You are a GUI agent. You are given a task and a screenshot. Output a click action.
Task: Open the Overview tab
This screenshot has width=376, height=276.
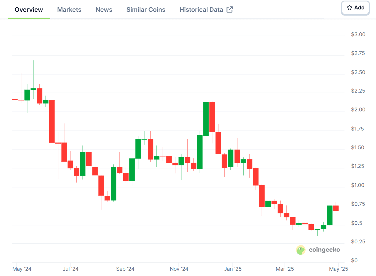click(29, 9)
